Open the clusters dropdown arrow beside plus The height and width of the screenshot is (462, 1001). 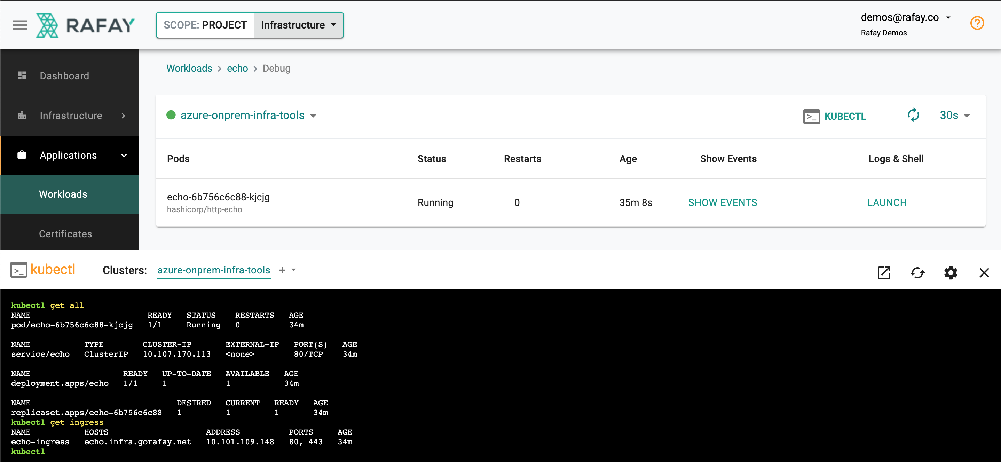(294, 270)
